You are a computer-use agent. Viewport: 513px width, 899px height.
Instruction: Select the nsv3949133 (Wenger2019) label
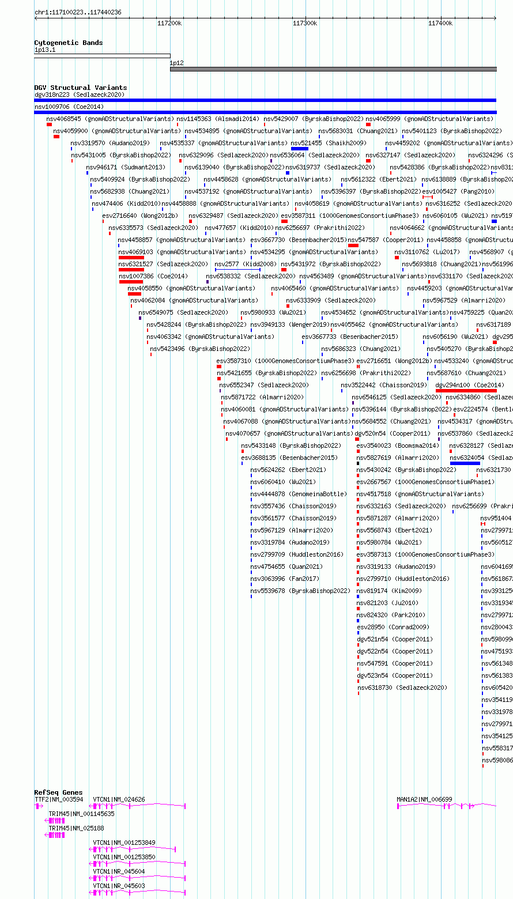(289, 324)
